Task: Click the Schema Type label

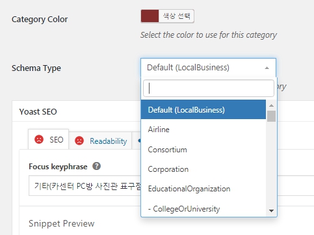Action: (36, 68)
